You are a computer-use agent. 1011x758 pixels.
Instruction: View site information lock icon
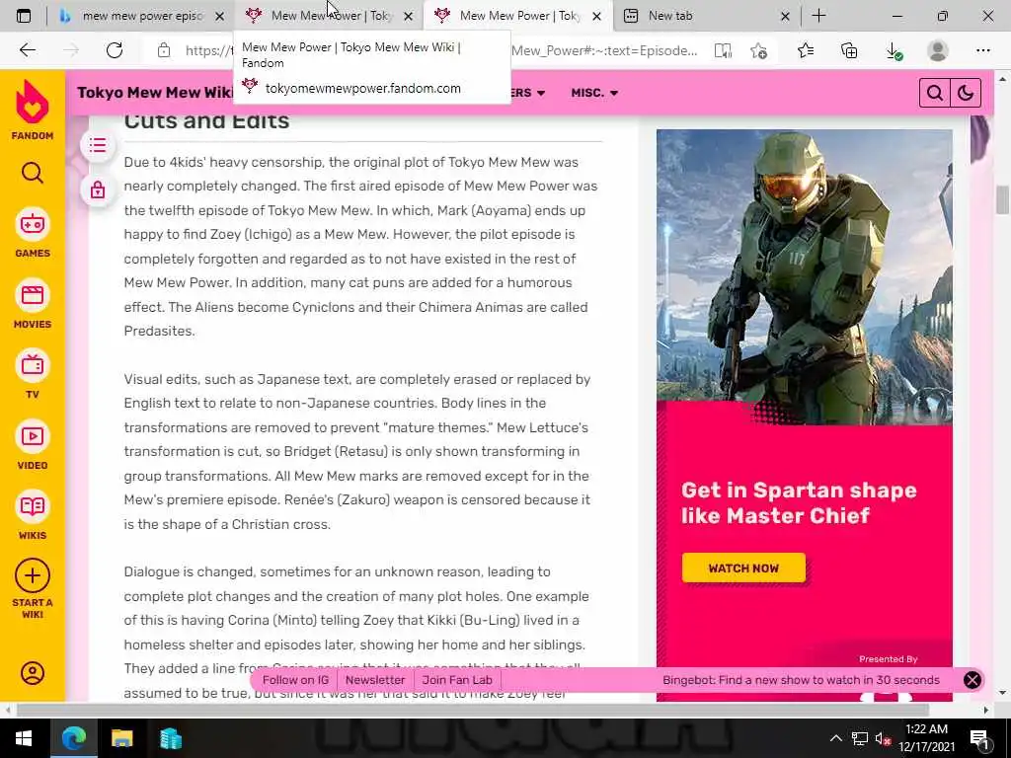(164, 50)
